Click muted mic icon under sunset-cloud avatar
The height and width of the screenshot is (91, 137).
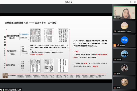coord(115,31)
